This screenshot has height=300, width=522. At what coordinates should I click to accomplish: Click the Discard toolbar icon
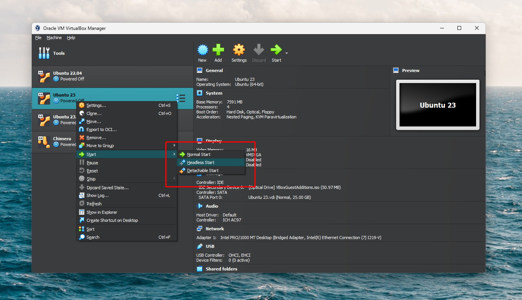259,50
